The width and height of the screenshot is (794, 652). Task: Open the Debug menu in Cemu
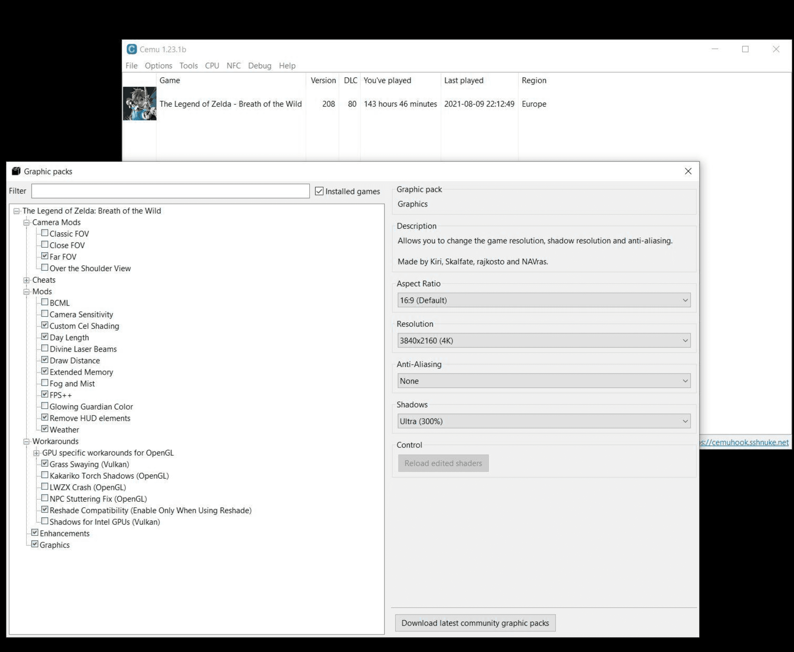click(260, 66)
